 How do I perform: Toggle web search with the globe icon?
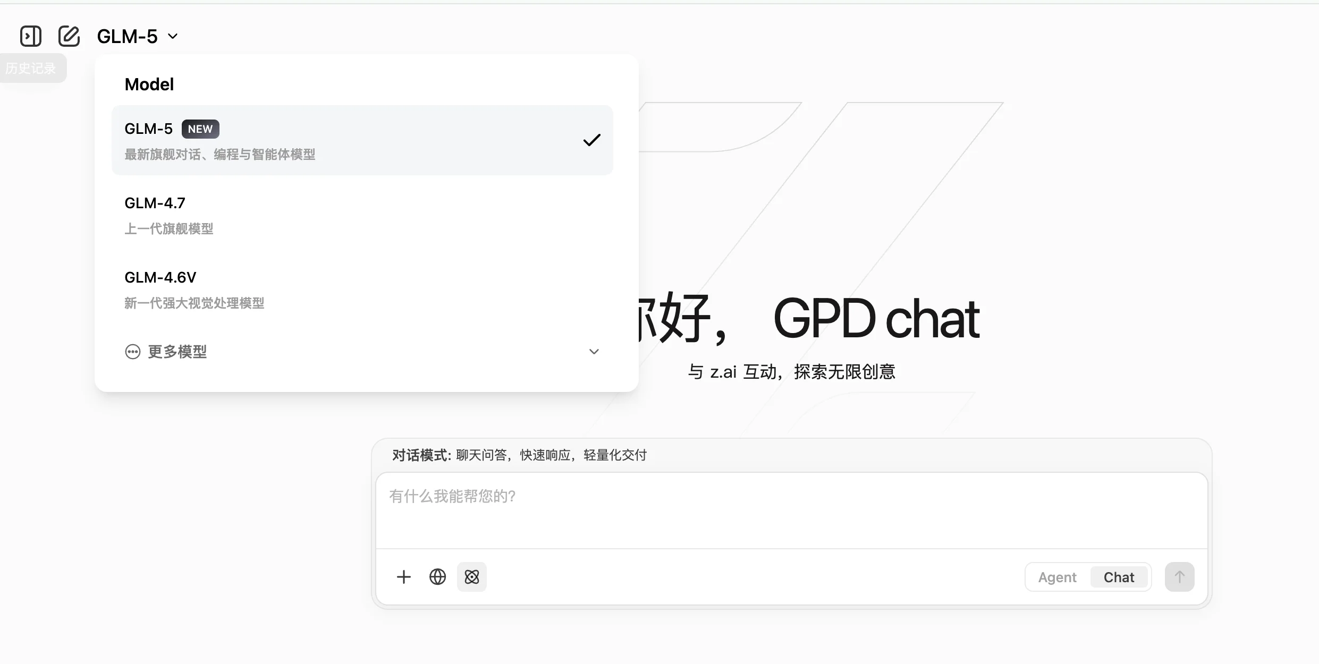[x=437, y=577]
